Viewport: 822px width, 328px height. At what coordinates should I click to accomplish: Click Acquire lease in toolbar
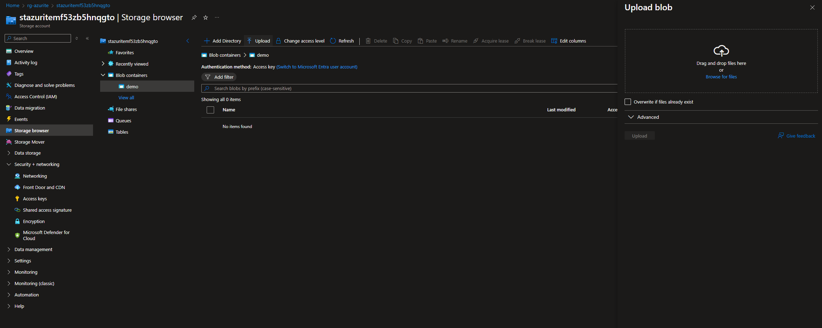click(491, 41)
